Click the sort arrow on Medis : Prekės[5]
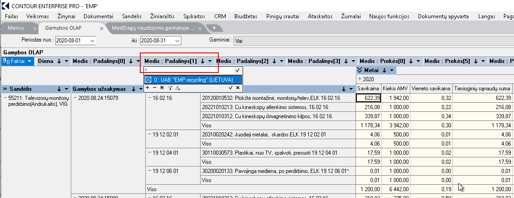Viewport: 514px width, 198px height. tap(476, 61)
